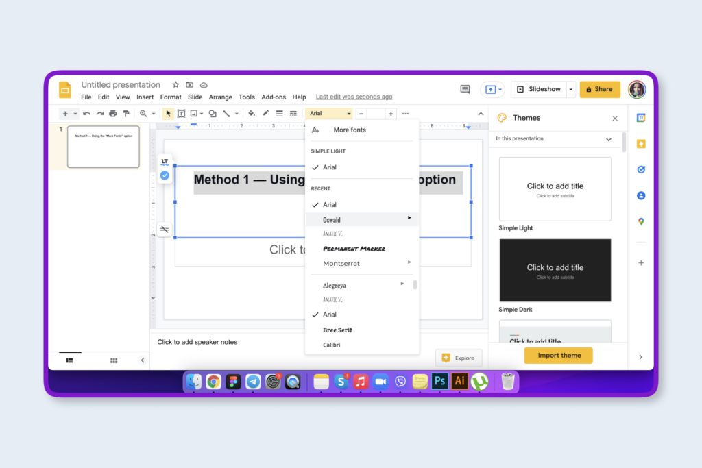Click the Import theme button
This screenshot has width=702, height=468.
tap(558, 355)
